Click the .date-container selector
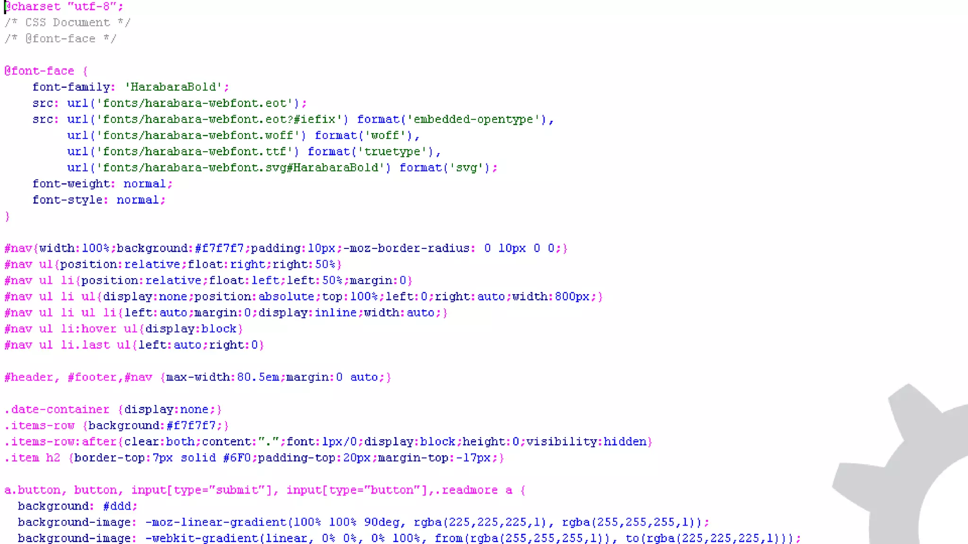The image size is (968, 544). pos(57,409)
